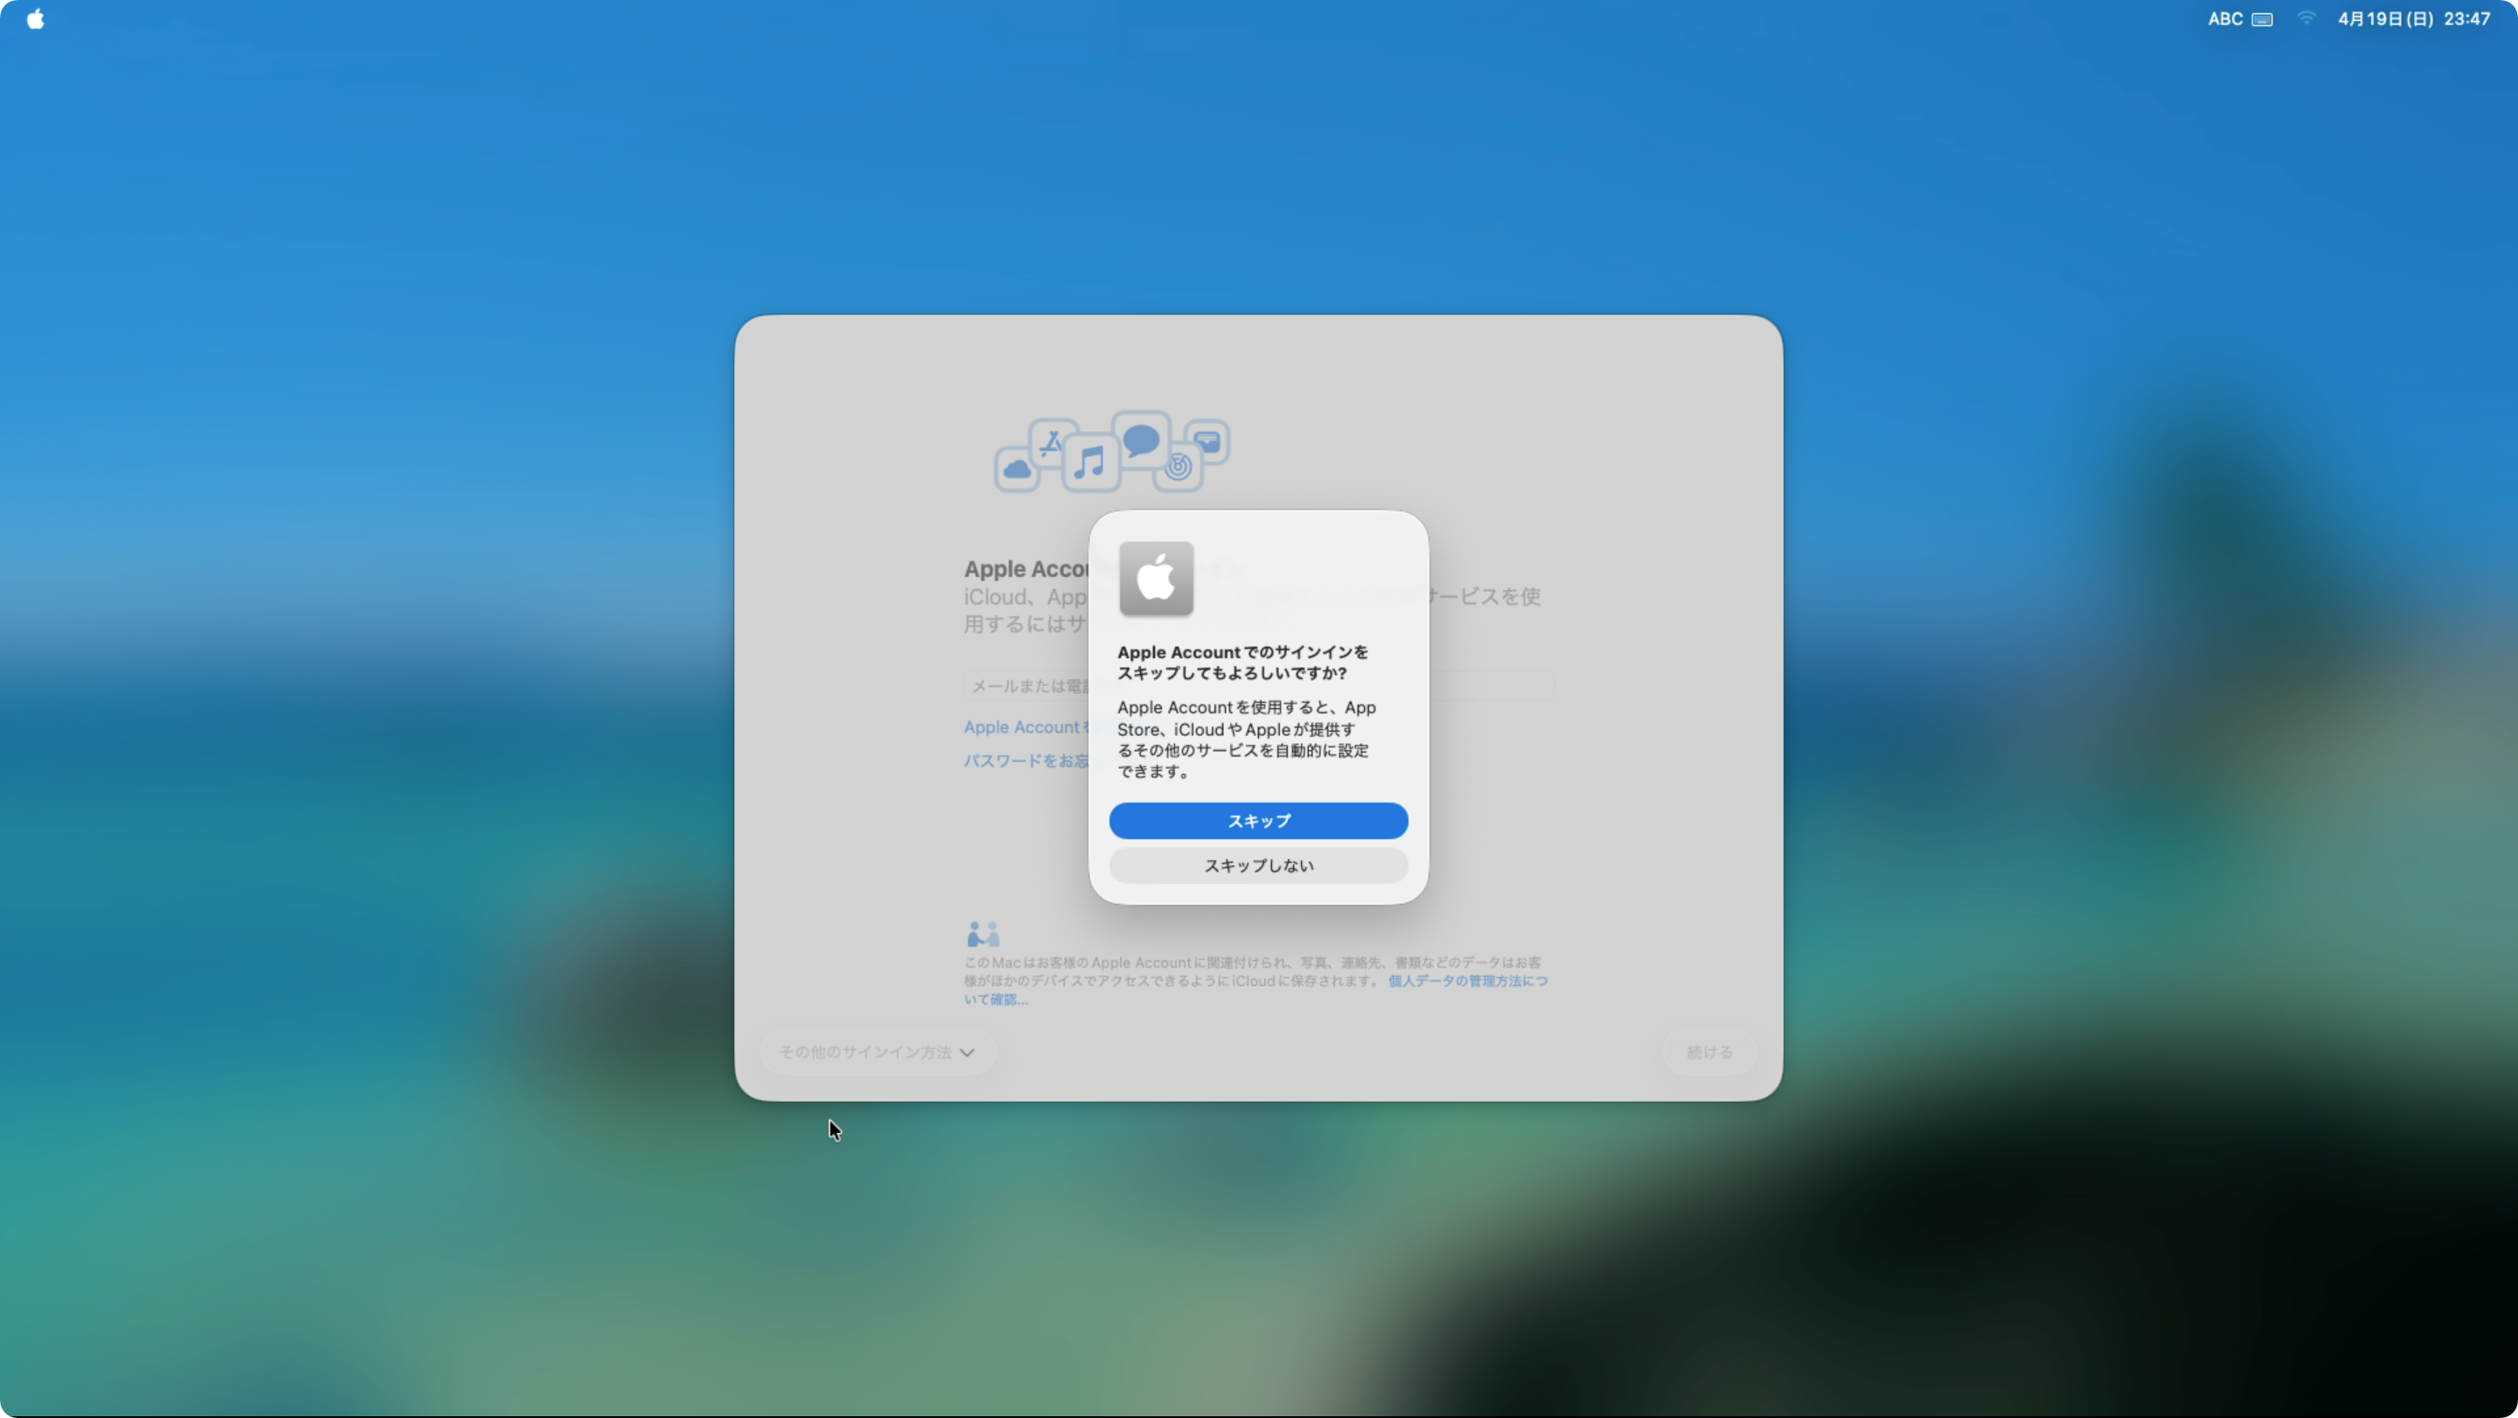Open the Apple menu in the menu bar
Viewport: 2518px width, 1418px height.
pyautogui.click(x=35, y=18)
